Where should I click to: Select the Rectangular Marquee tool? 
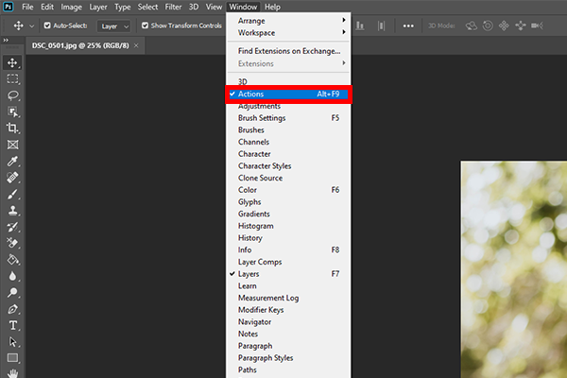(x=13, y=79)
